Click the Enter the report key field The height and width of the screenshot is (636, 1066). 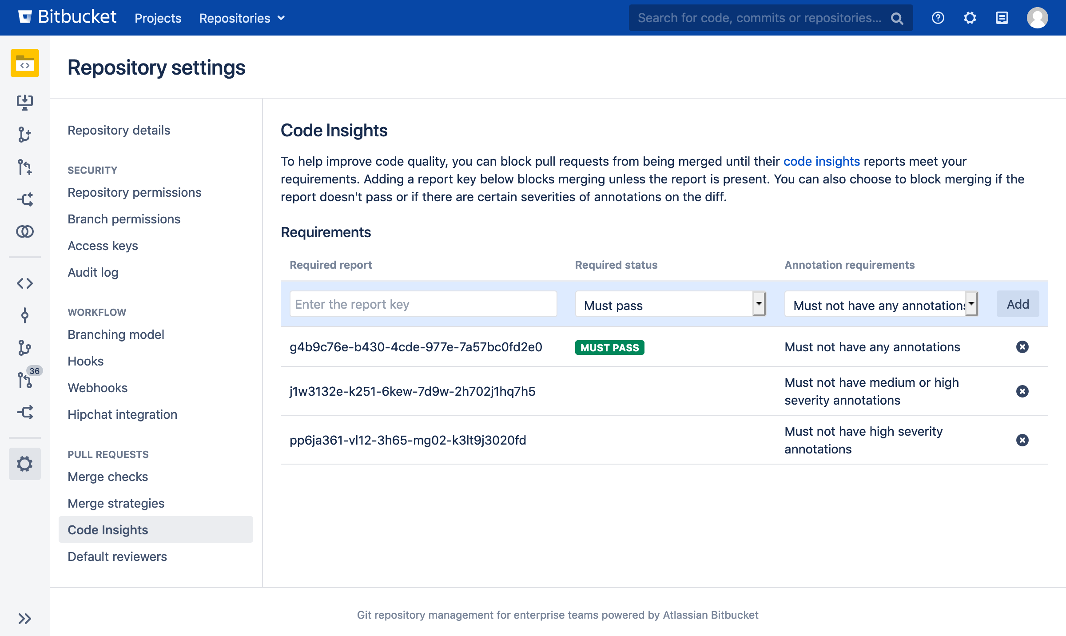422,304
